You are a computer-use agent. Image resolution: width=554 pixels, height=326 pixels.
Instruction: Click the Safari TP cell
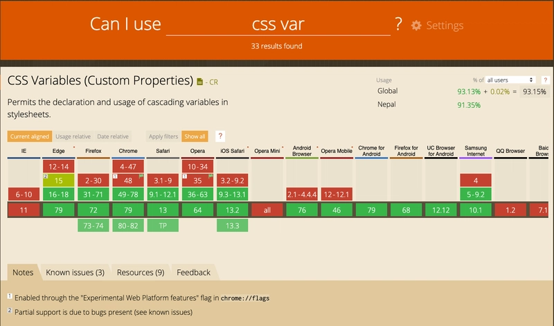[163, 226]
